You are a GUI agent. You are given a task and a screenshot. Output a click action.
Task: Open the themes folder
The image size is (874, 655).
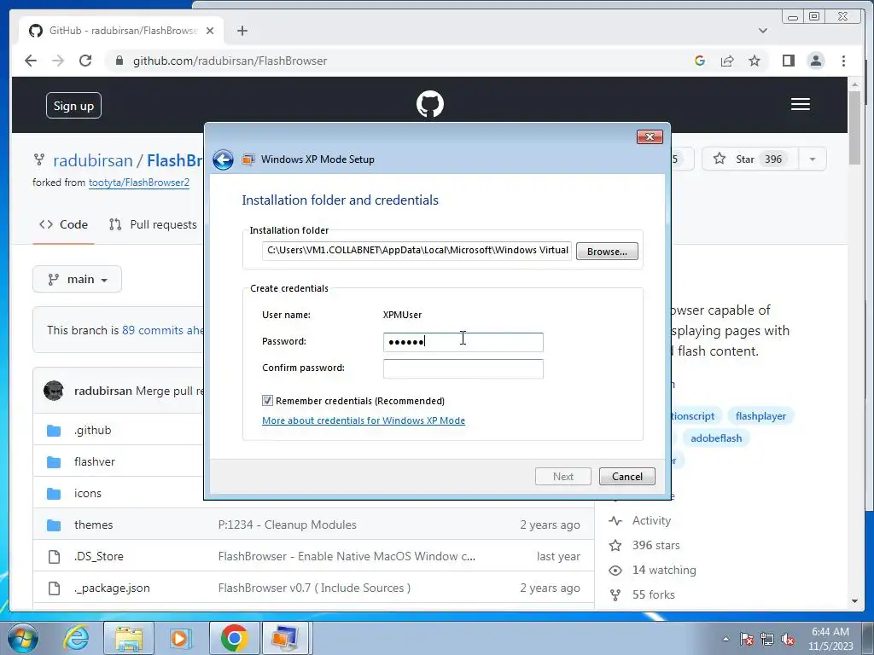click(x=93, y=525)
